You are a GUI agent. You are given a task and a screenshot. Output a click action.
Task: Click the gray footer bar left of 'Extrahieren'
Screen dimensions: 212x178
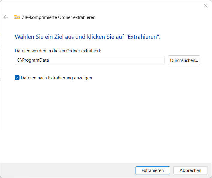(x=66, y=170)
